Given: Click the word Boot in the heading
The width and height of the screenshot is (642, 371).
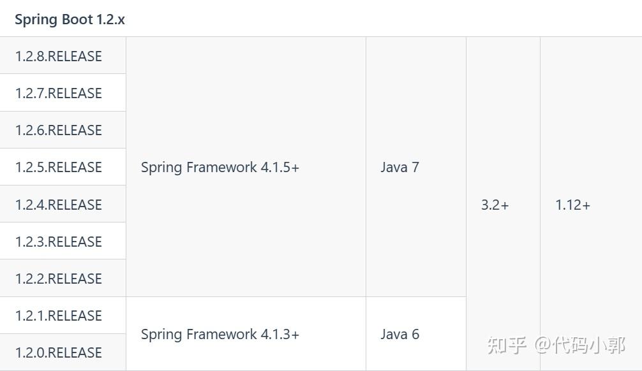Looking at the screenshot, I should pos(77,19).
